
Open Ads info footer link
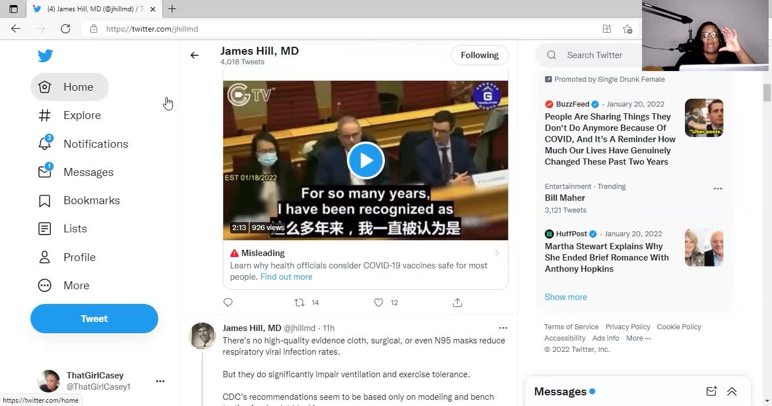click(606, 338)
